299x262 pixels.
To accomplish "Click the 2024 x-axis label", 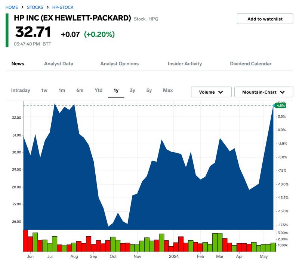I will (174, 256).
